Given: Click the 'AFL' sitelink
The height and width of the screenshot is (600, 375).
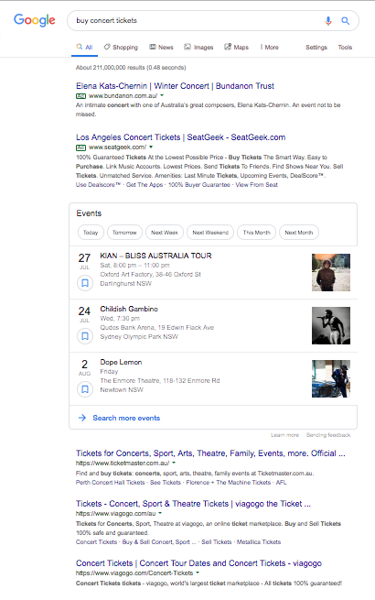Looking at the screenshot, I should tap(281, 482).
